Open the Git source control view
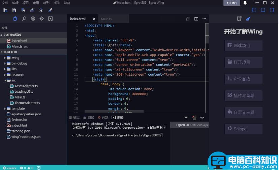 coord(41,19)
